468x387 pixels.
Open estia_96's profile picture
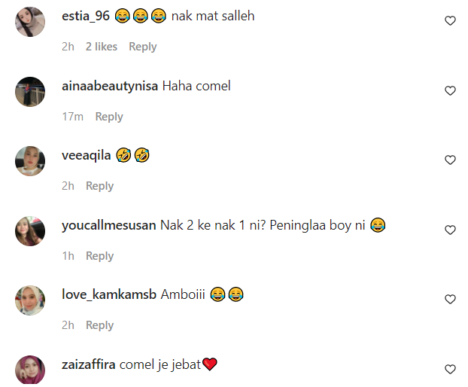[30, 22]
